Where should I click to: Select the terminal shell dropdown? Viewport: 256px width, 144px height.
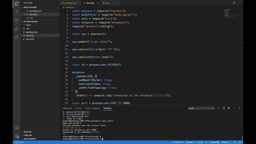pos(201,108)
